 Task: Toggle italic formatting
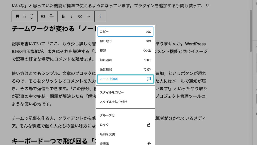click(72, 16)
